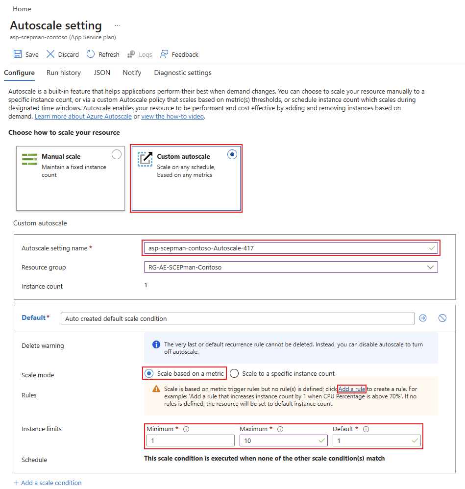Click the Refresh circular arrow icon
The image size is (465, 489).
(91, 54)
